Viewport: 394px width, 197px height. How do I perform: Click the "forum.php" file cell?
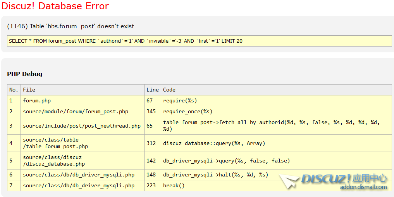(x=83, y=101)
